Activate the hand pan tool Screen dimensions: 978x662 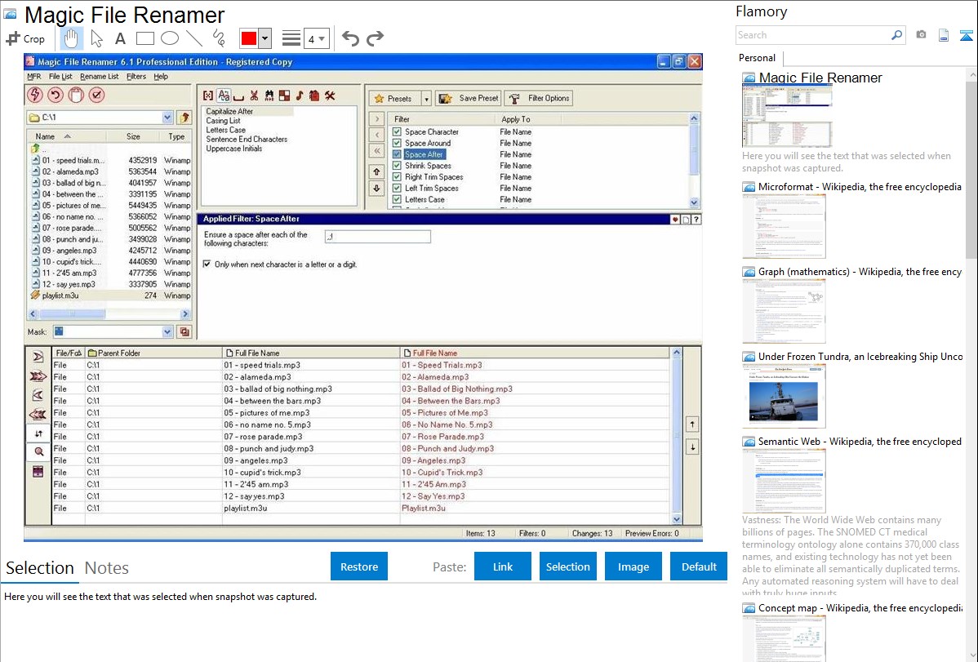pyautogui.click(x=71, y=38)
